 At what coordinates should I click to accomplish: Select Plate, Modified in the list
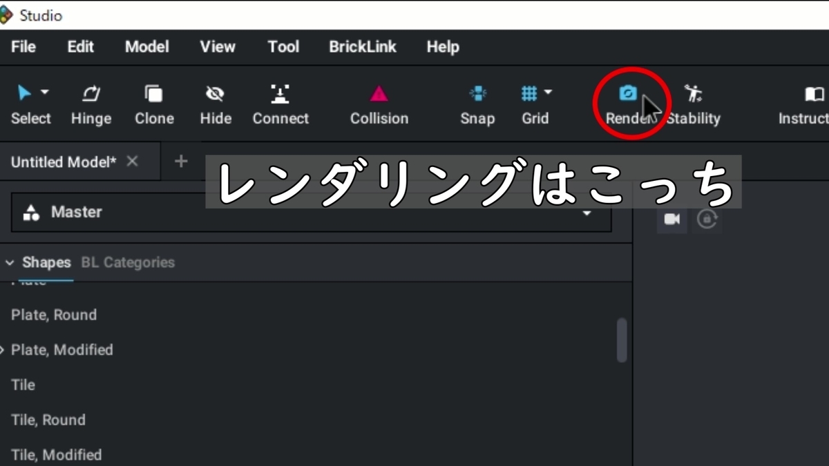62,350
